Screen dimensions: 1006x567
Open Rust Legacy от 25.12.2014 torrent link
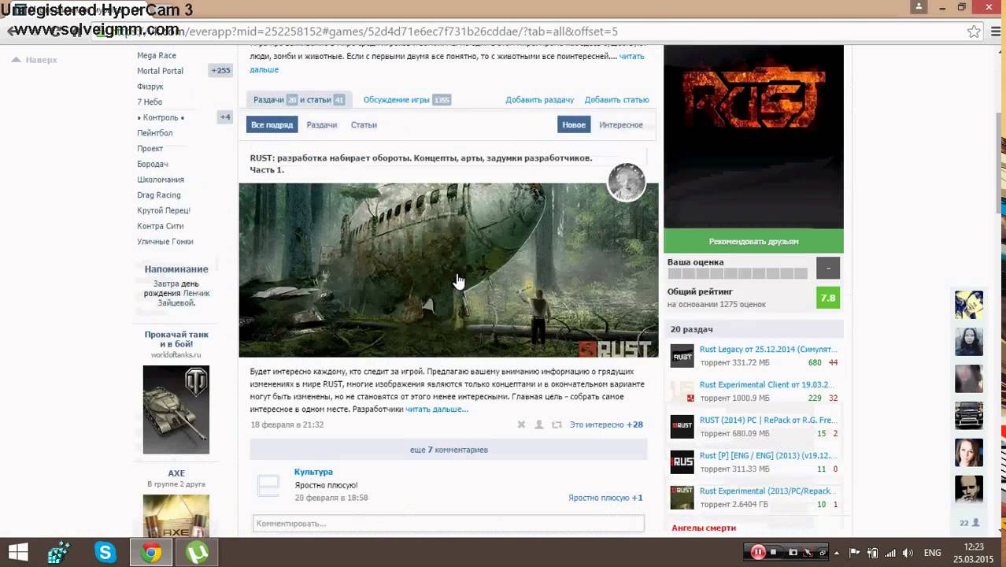(768, 349)
